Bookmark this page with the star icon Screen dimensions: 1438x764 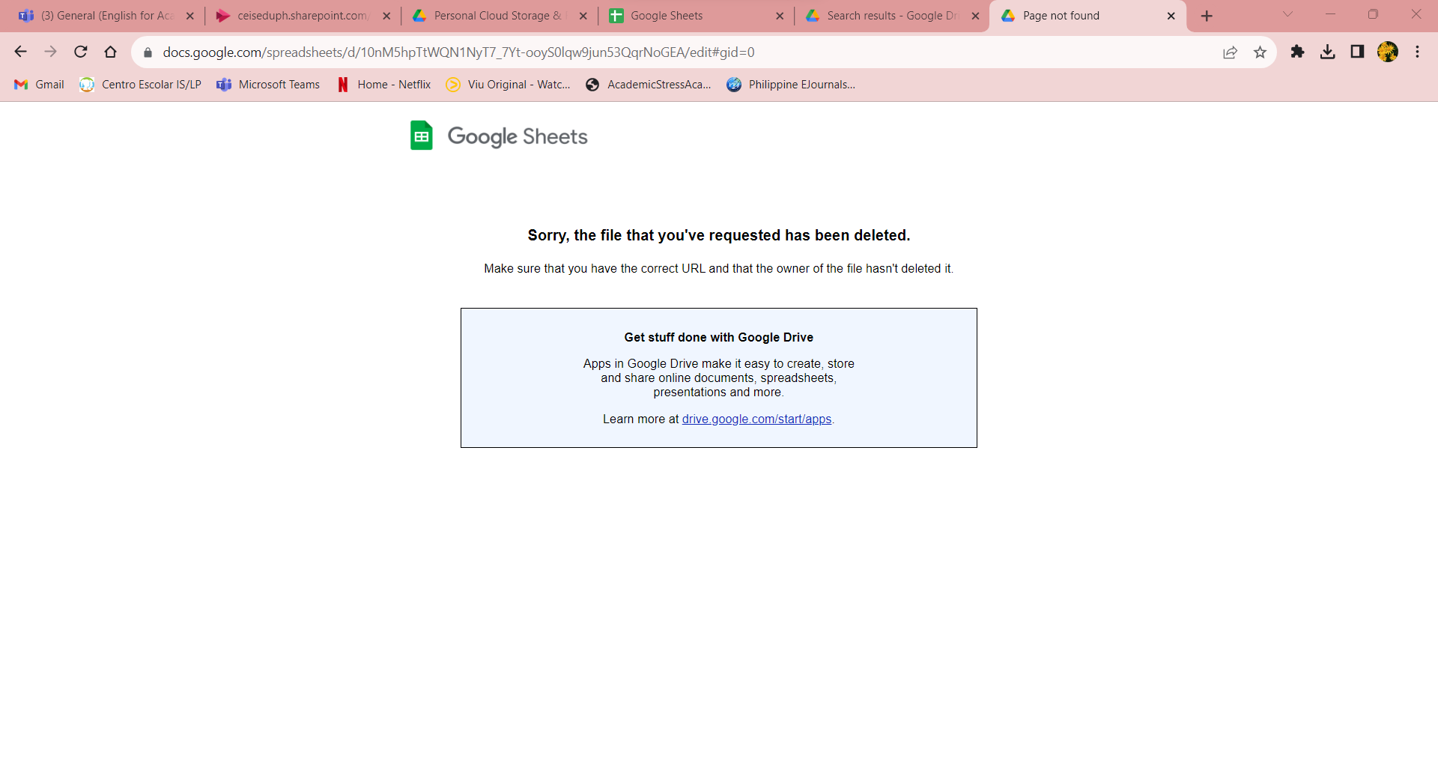(x=1260, y=52)
